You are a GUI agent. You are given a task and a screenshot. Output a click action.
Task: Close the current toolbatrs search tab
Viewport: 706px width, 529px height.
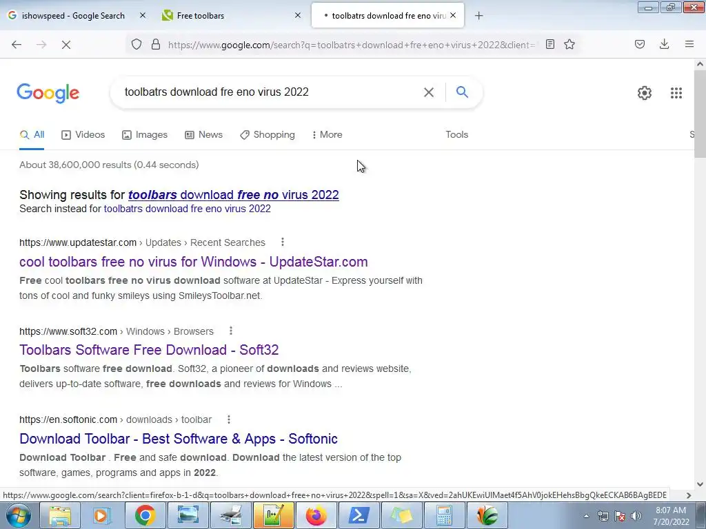pos(453,16)
